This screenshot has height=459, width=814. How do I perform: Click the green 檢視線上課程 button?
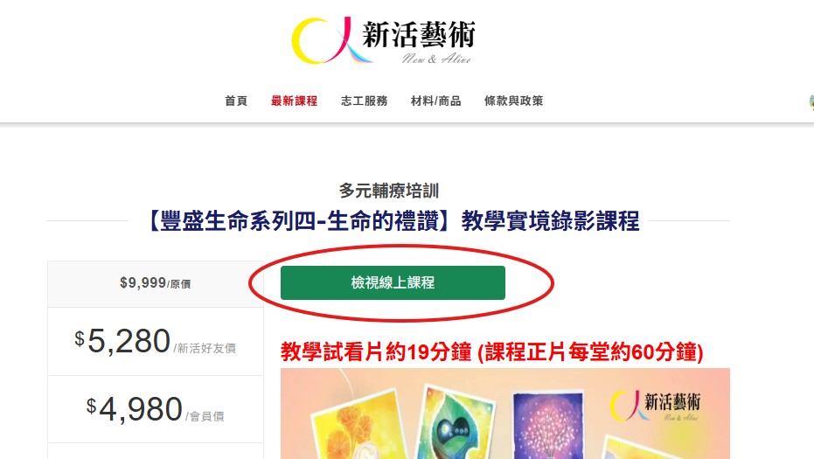(x=393, y=283)
